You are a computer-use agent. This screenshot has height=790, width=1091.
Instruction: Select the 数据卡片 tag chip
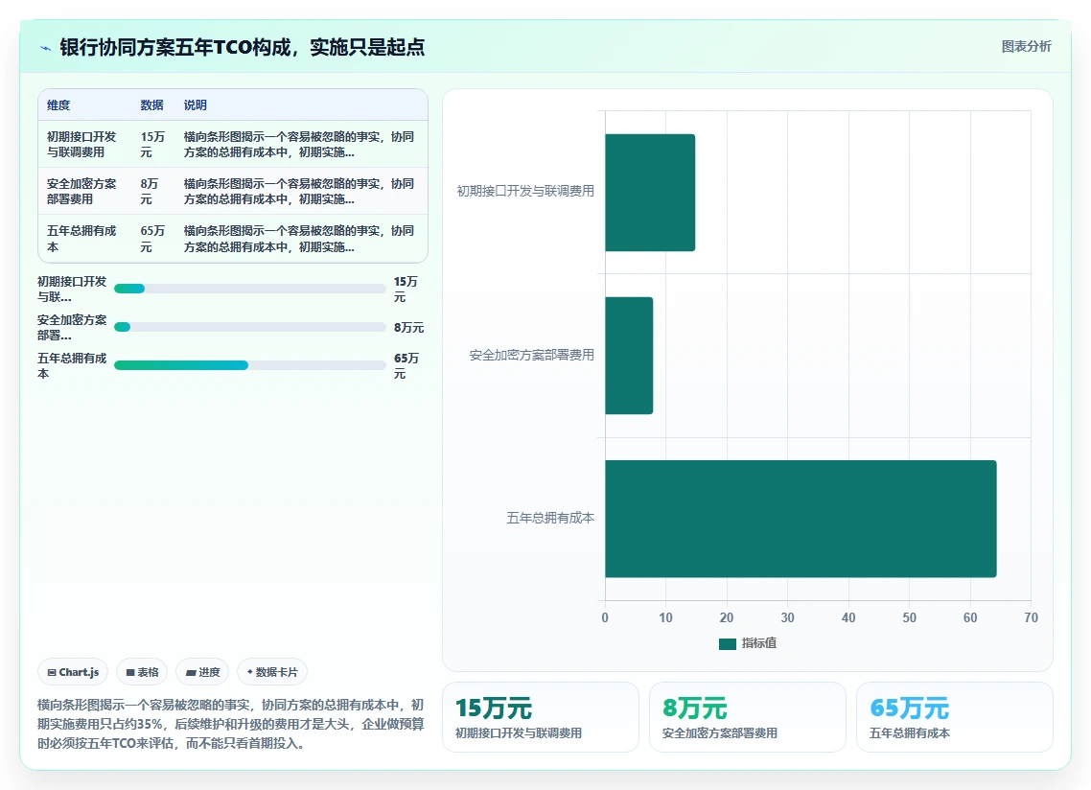[x=272, y=672]
